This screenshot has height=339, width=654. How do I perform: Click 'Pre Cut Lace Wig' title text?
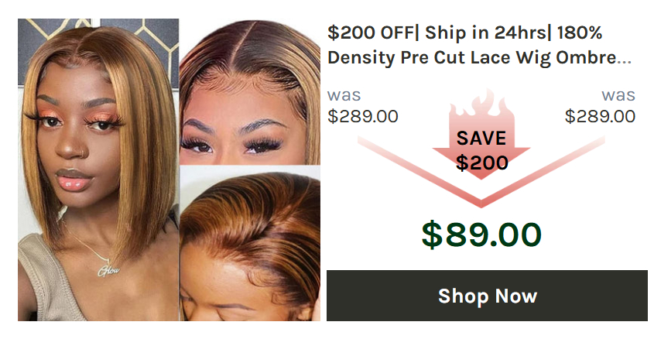point(476,58)
